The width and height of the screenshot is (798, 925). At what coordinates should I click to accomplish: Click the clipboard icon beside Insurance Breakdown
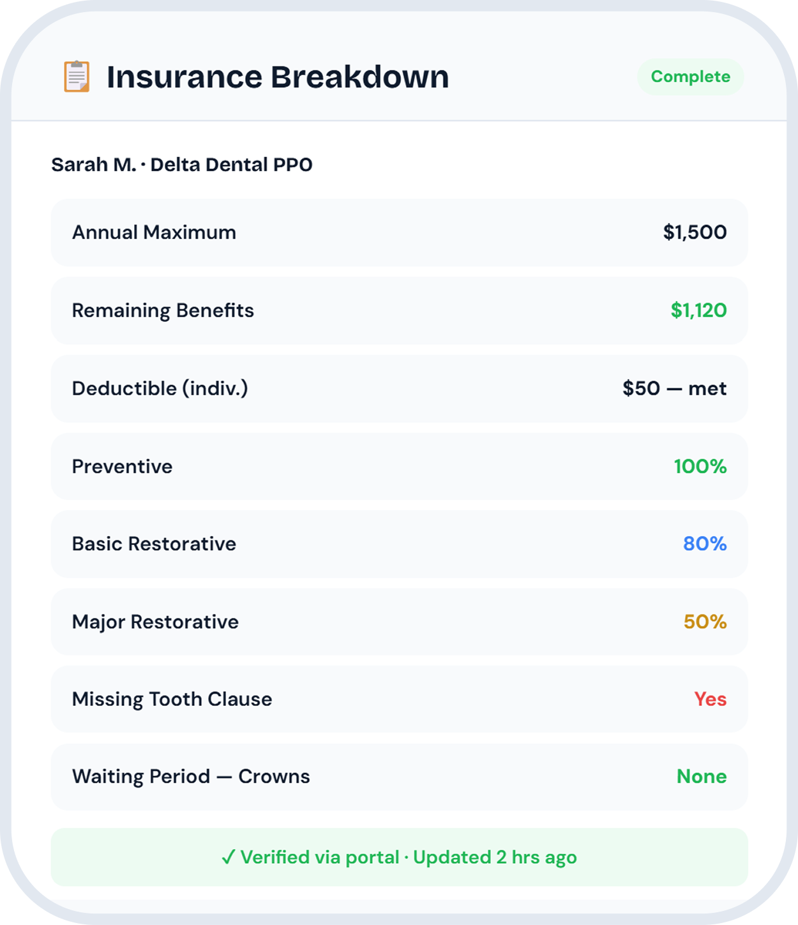77,77
